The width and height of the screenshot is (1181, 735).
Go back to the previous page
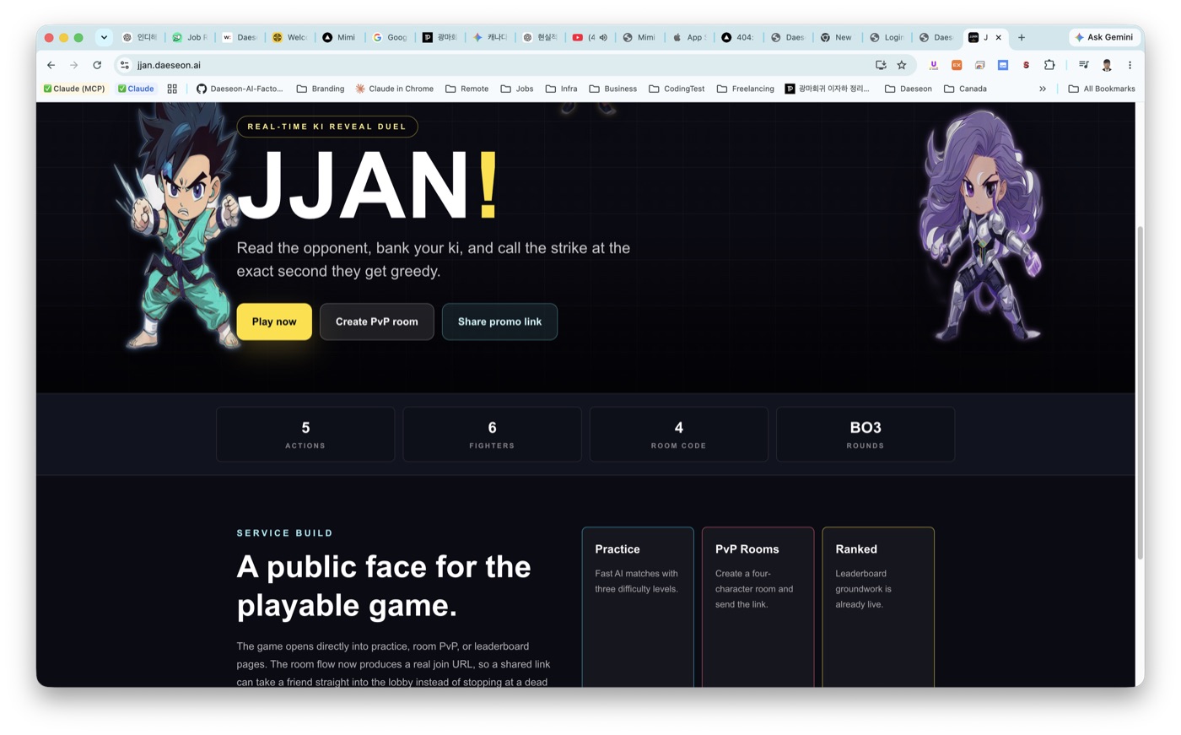coord(51,65)
